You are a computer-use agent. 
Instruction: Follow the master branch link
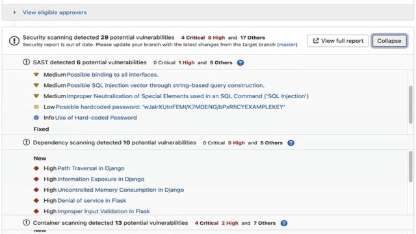click(287, 45)
